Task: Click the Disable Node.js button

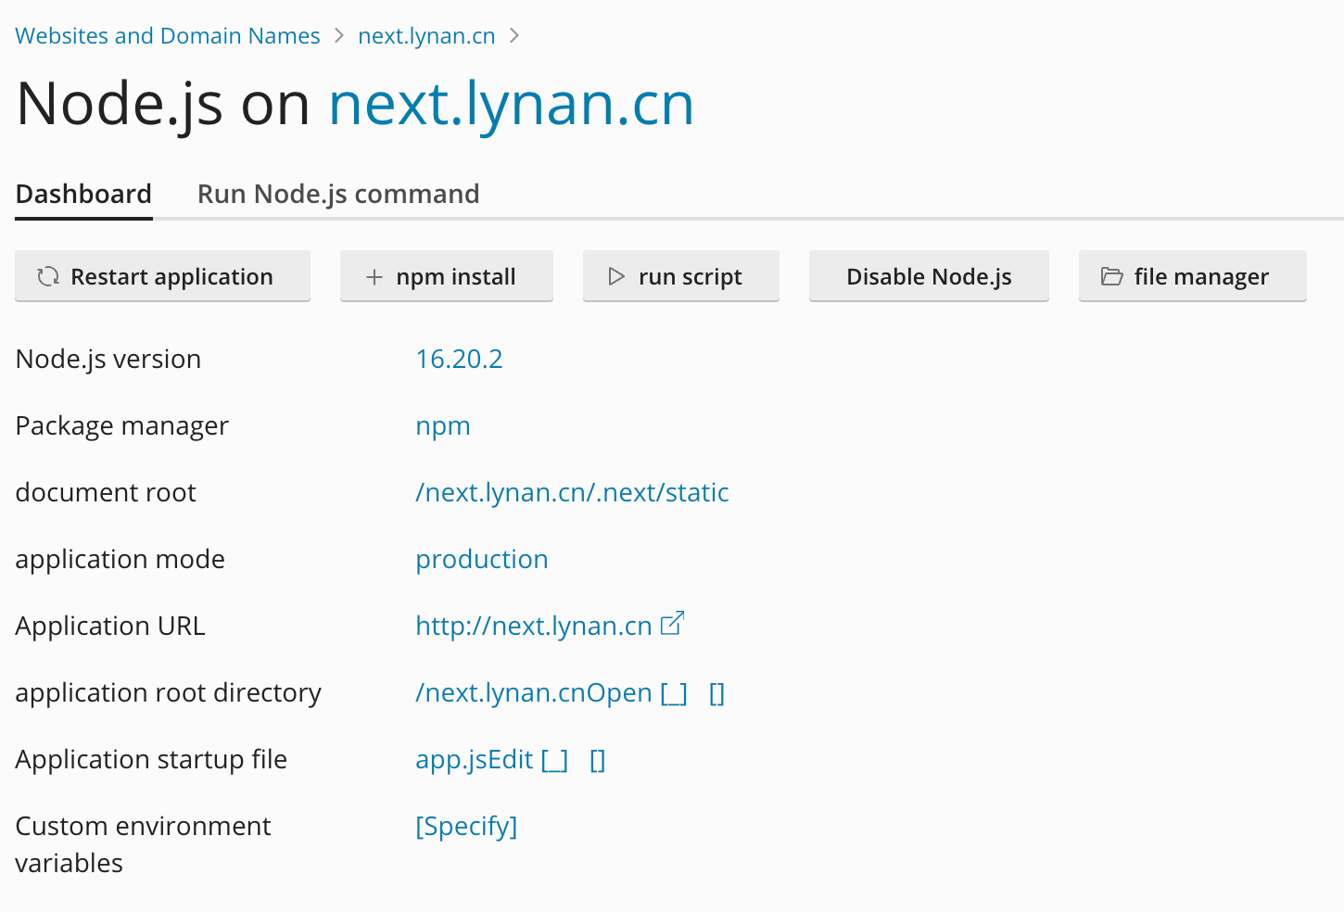Action: (929, 276)
